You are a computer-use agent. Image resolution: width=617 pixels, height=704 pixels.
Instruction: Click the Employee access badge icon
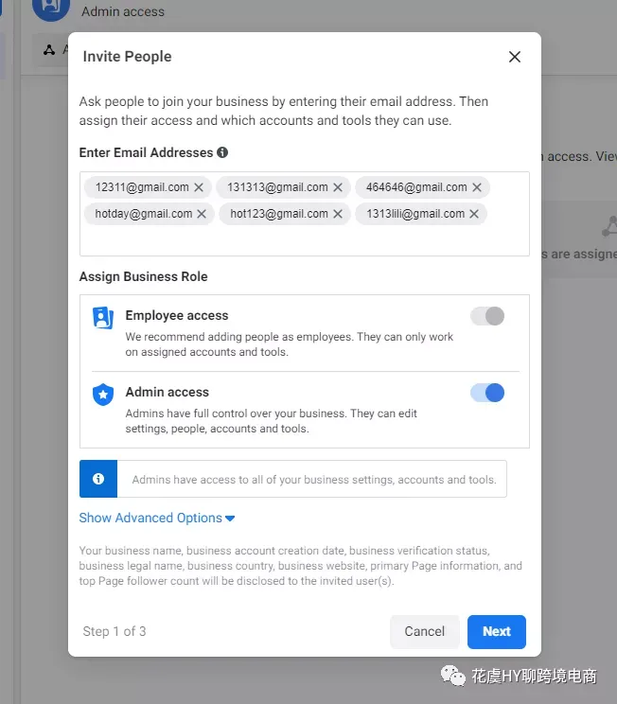(103, 317)
